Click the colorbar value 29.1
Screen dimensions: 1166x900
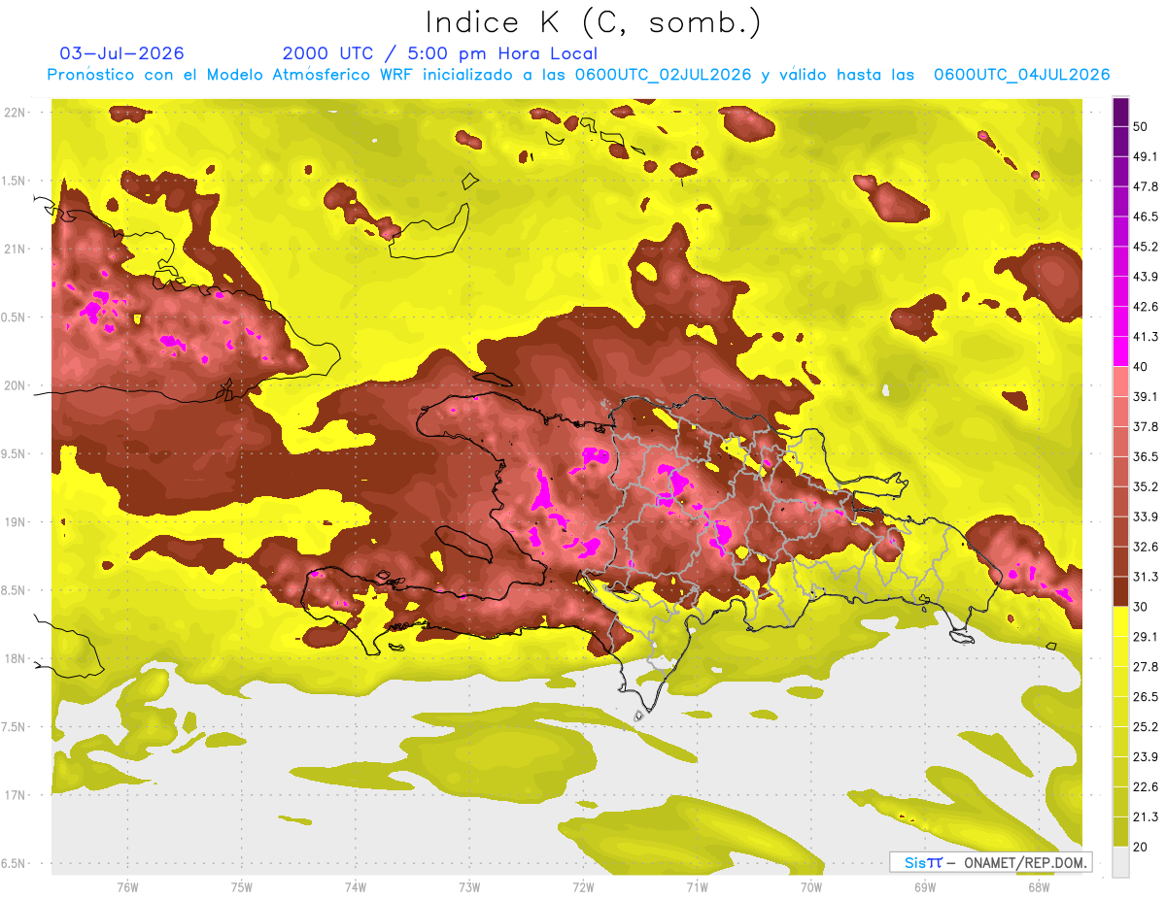[x=1144, y=637]
